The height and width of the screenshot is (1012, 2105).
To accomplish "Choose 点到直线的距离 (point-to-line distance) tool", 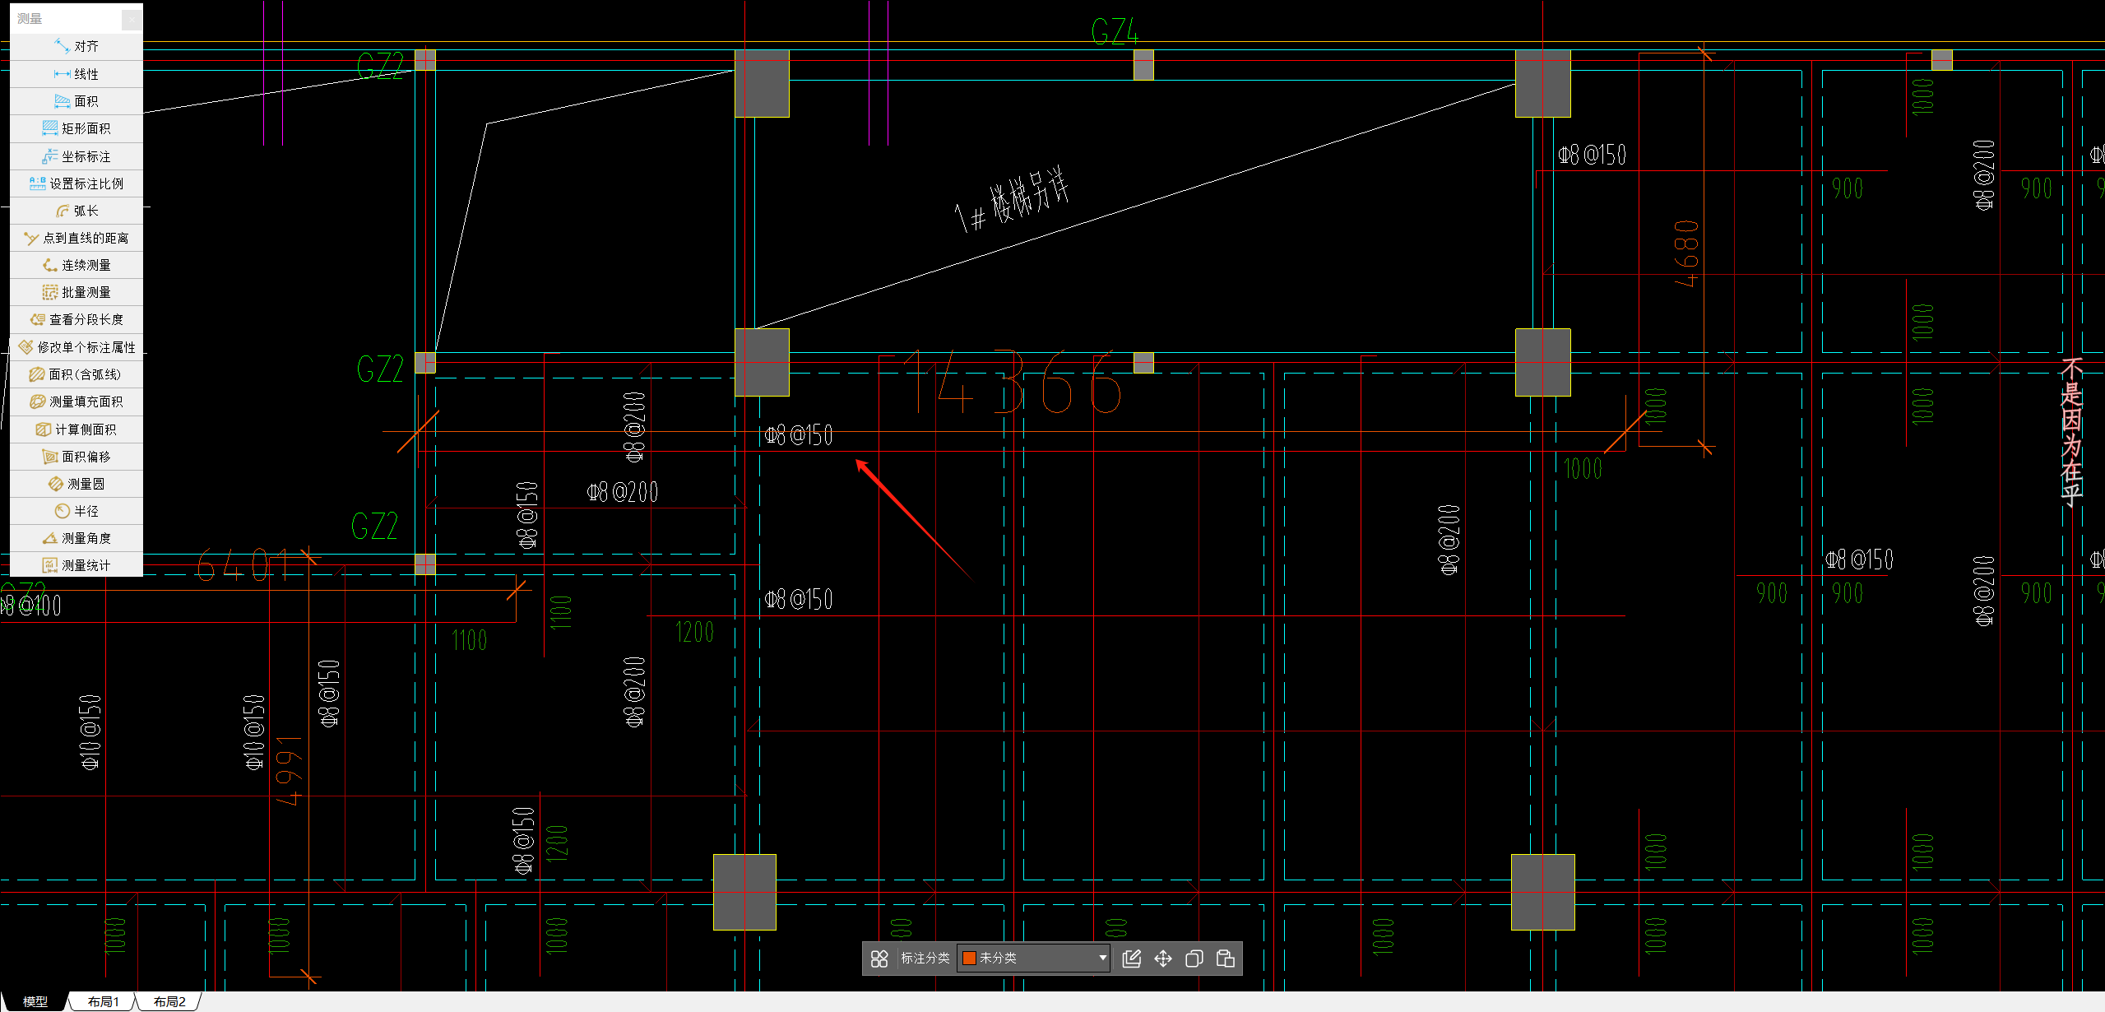I will tap(77, 238).
